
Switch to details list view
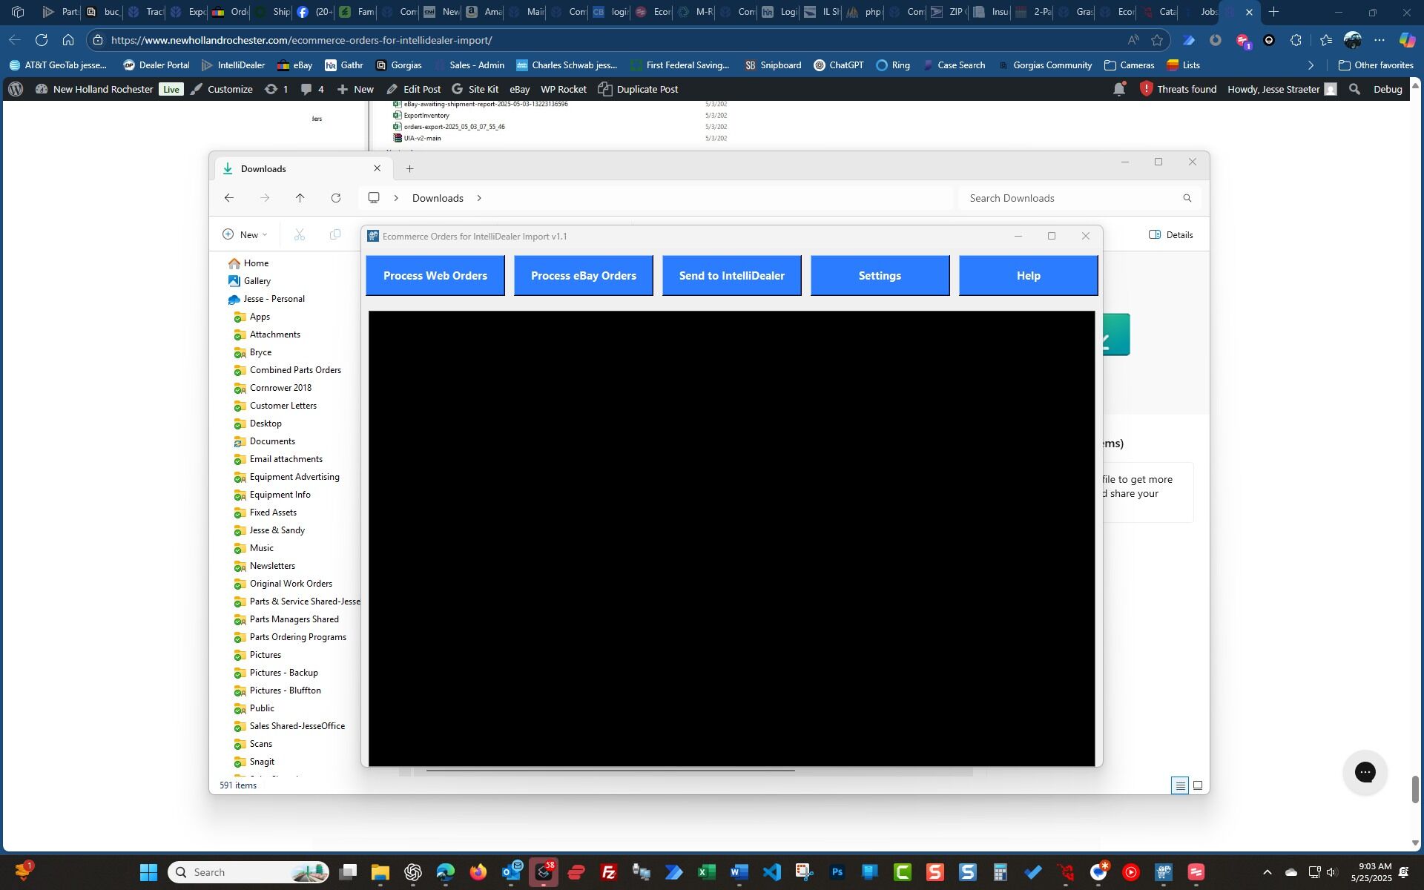click(1180, 785)
